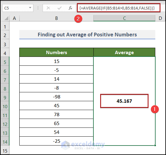This screenshot has height=155, width=166.
Task: Click the 'Average' header cell
Action: point(124,52)
